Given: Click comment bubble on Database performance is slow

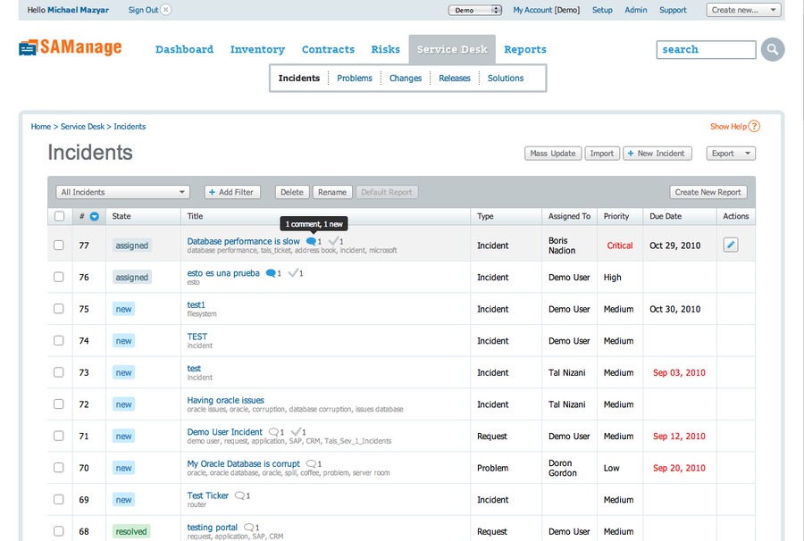Looking at the screenshot, I should tap(311, 241).
